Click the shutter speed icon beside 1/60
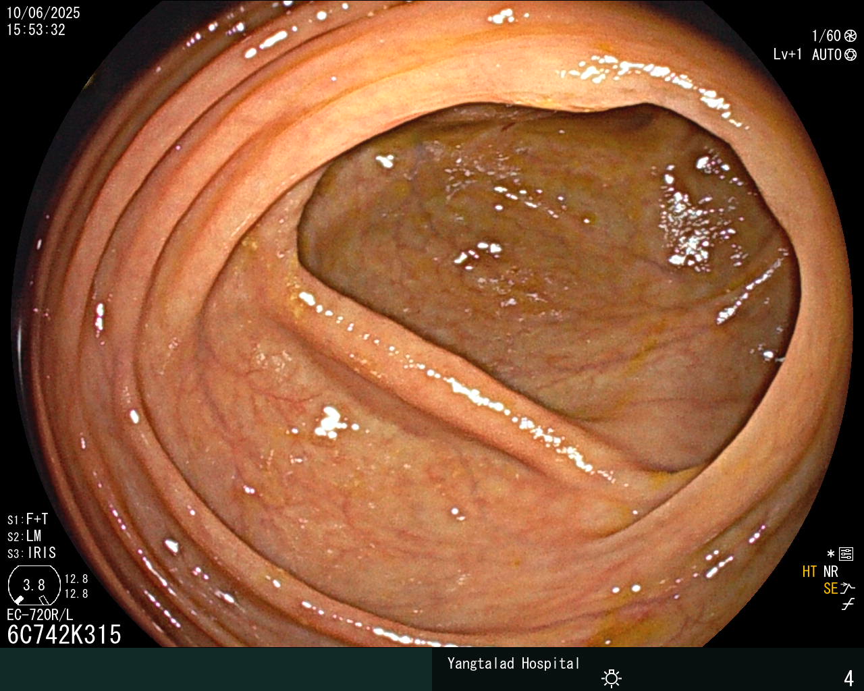This screenshot has width=864, height=691. (x=850, y=36)
